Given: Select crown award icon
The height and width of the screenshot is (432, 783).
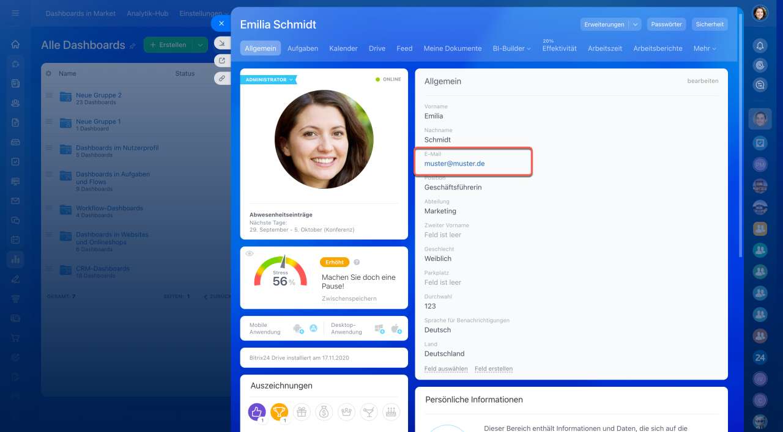Looking at the screenshot, I should coord(347,412).
